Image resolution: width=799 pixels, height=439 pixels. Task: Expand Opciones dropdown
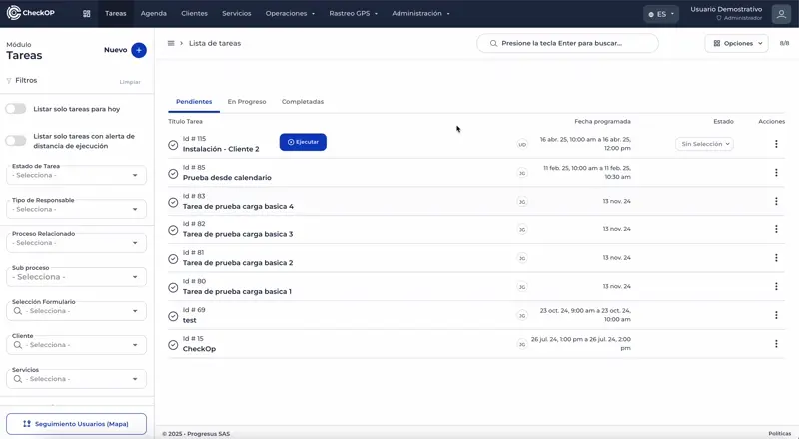tap(736, 43)
